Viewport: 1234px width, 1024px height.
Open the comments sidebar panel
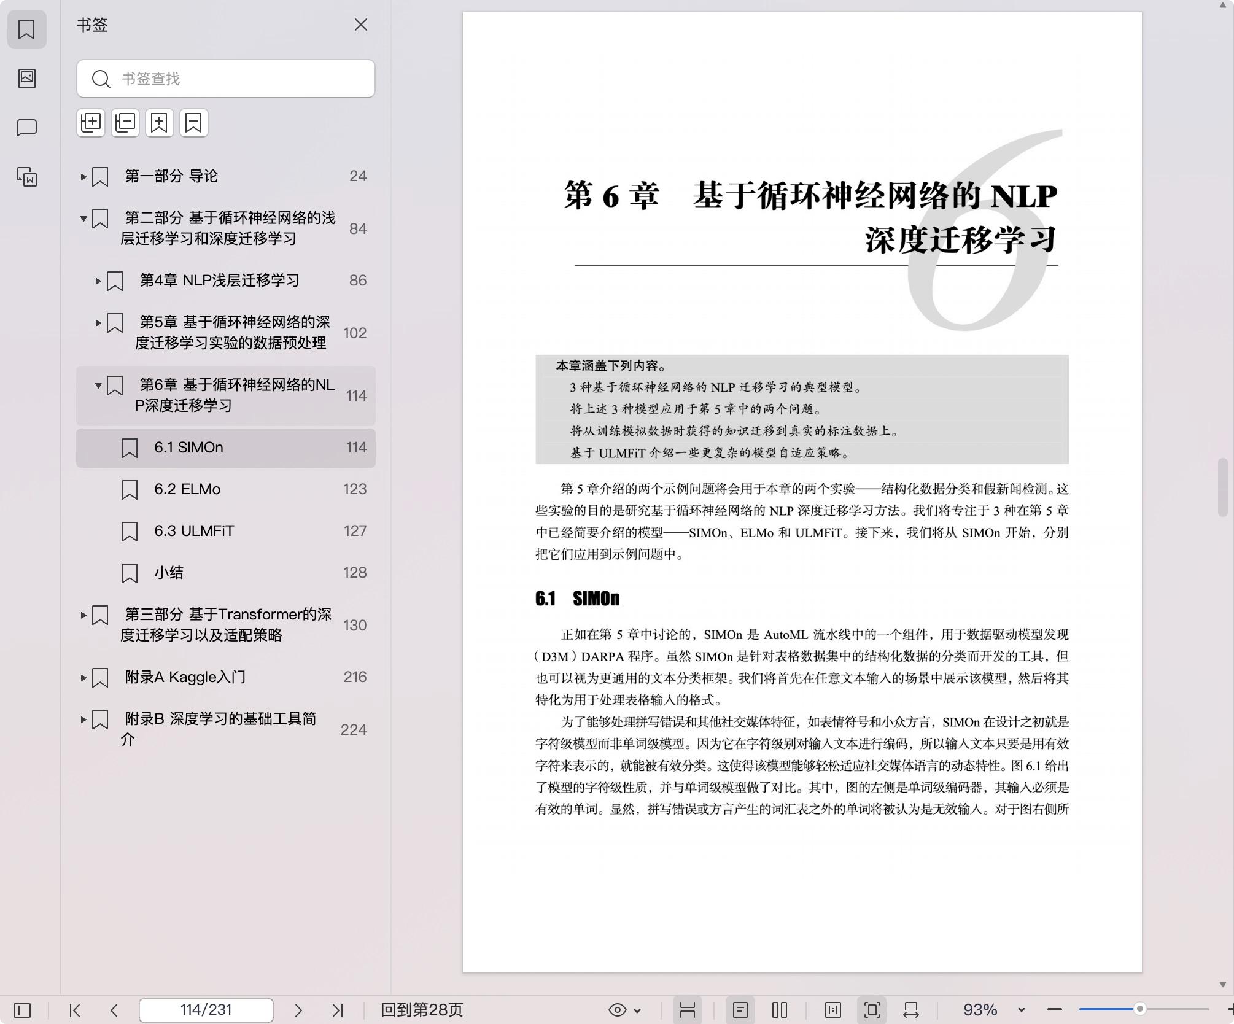tap(26, 127)
